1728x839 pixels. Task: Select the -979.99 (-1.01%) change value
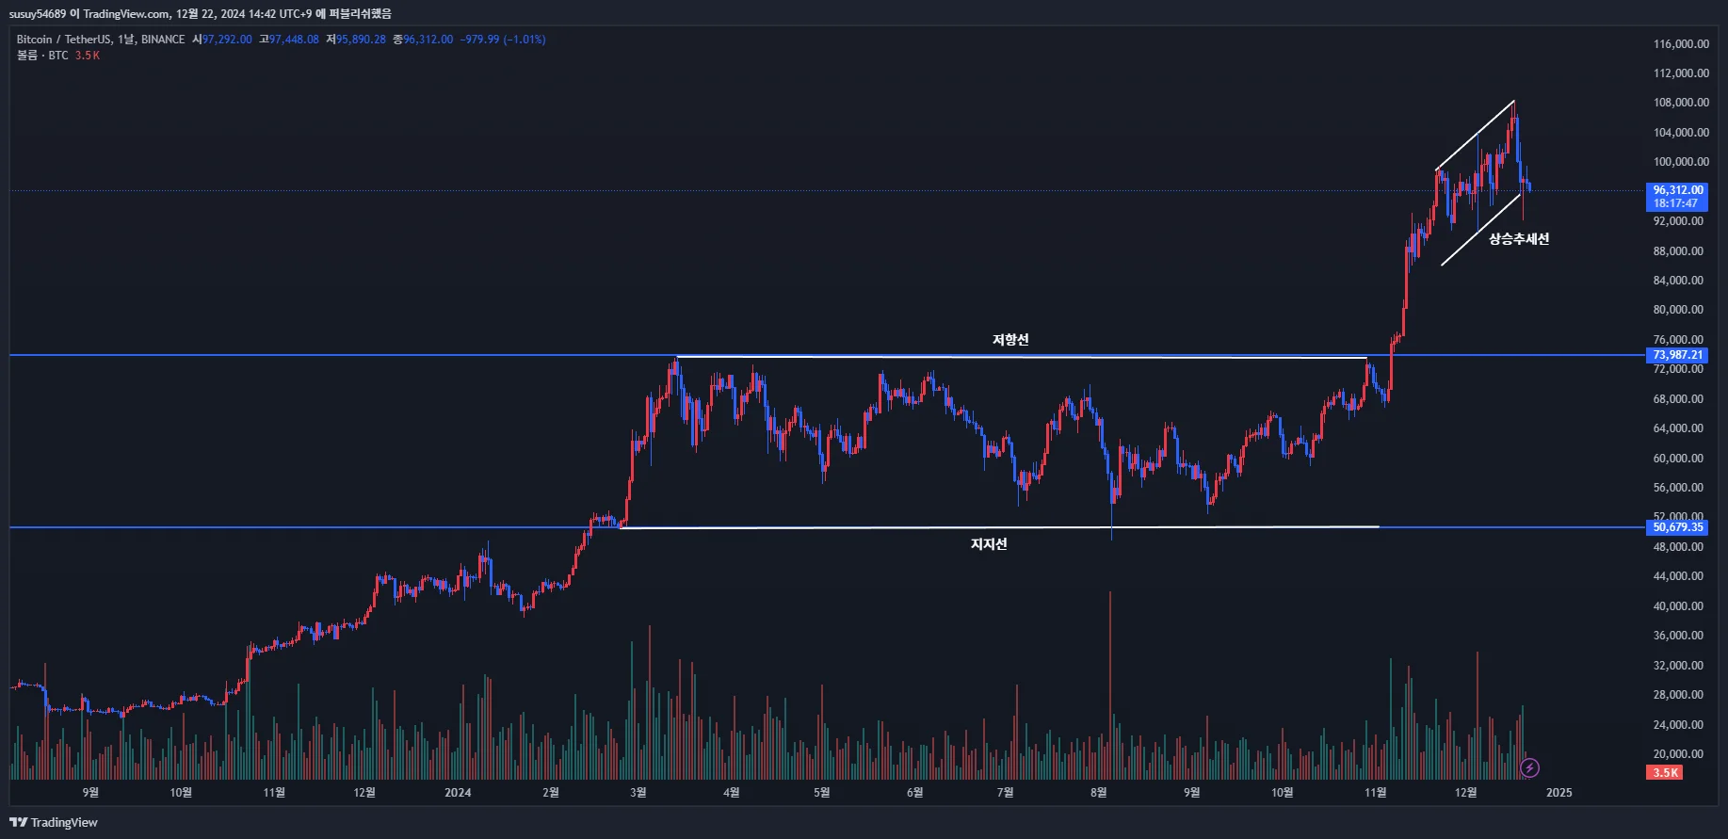[x=503, y=40]
